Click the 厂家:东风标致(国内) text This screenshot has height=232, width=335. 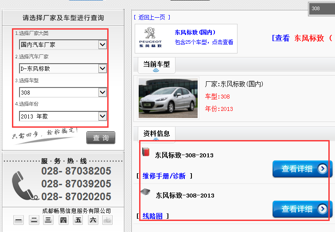pos(234,84)
